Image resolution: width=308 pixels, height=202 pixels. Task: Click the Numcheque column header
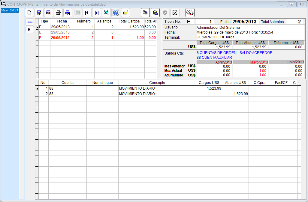point(103,82)
